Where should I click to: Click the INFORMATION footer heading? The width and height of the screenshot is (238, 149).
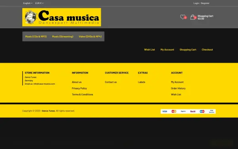click(x=80, y=73)
